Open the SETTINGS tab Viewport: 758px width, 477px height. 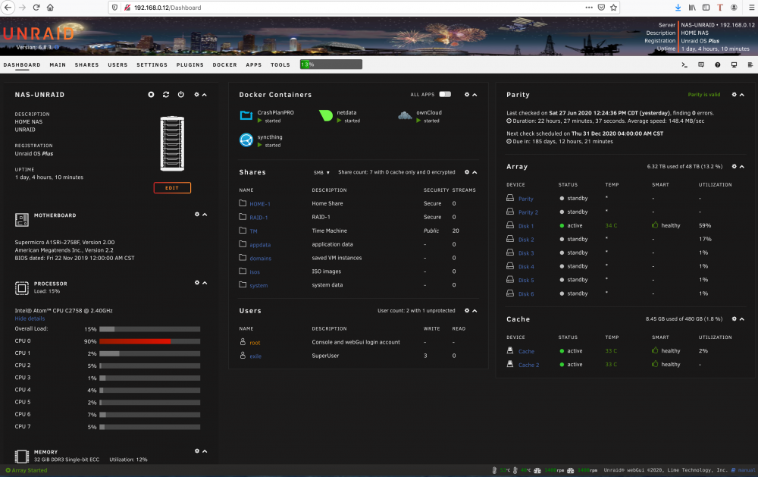(152, 64)
